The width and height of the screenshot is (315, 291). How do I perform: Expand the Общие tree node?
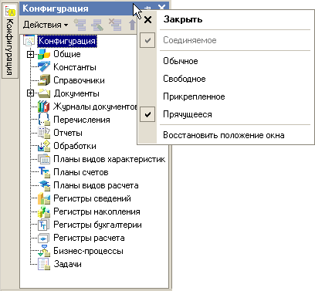(x=30, y=54)
